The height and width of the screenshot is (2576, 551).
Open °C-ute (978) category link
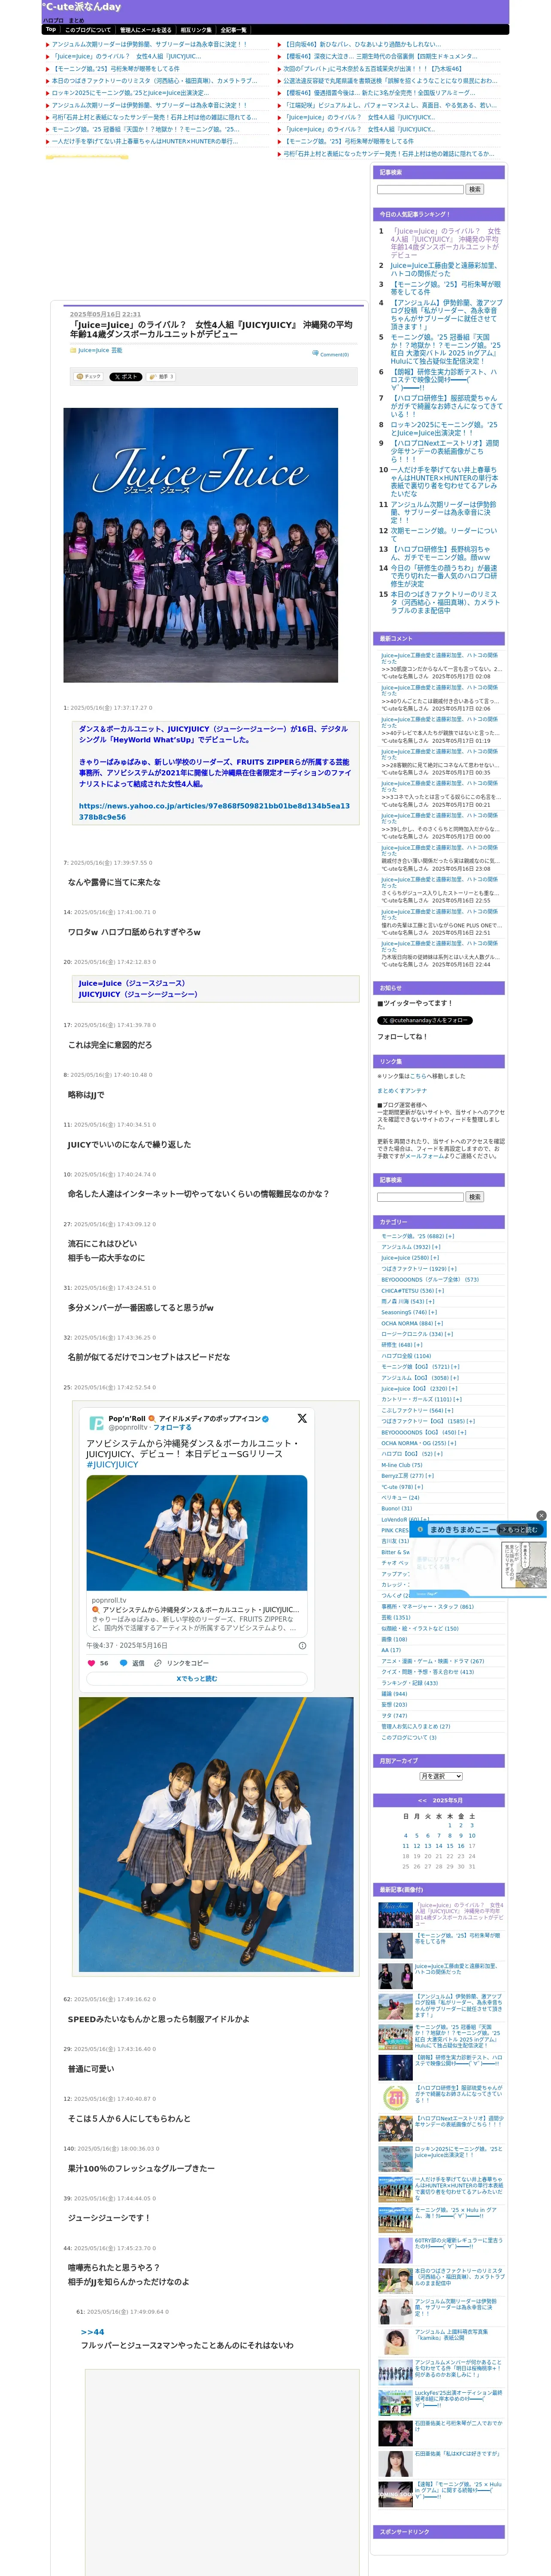click(397, 1487)
